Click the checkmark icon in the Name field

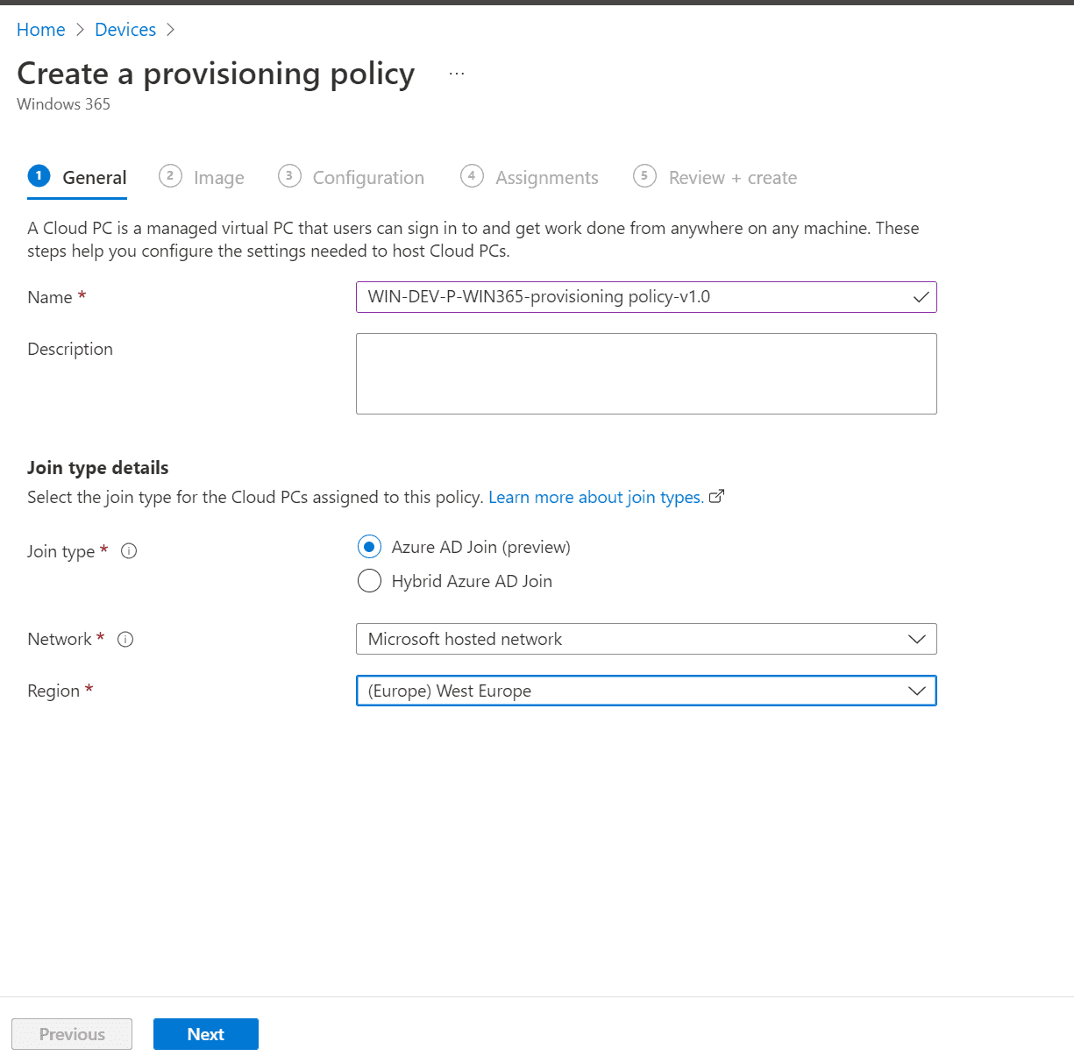(x=921, y=297)
